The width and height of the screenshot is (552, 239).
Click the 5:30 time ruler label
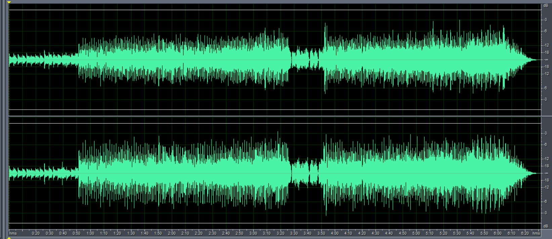pos(457,233)
